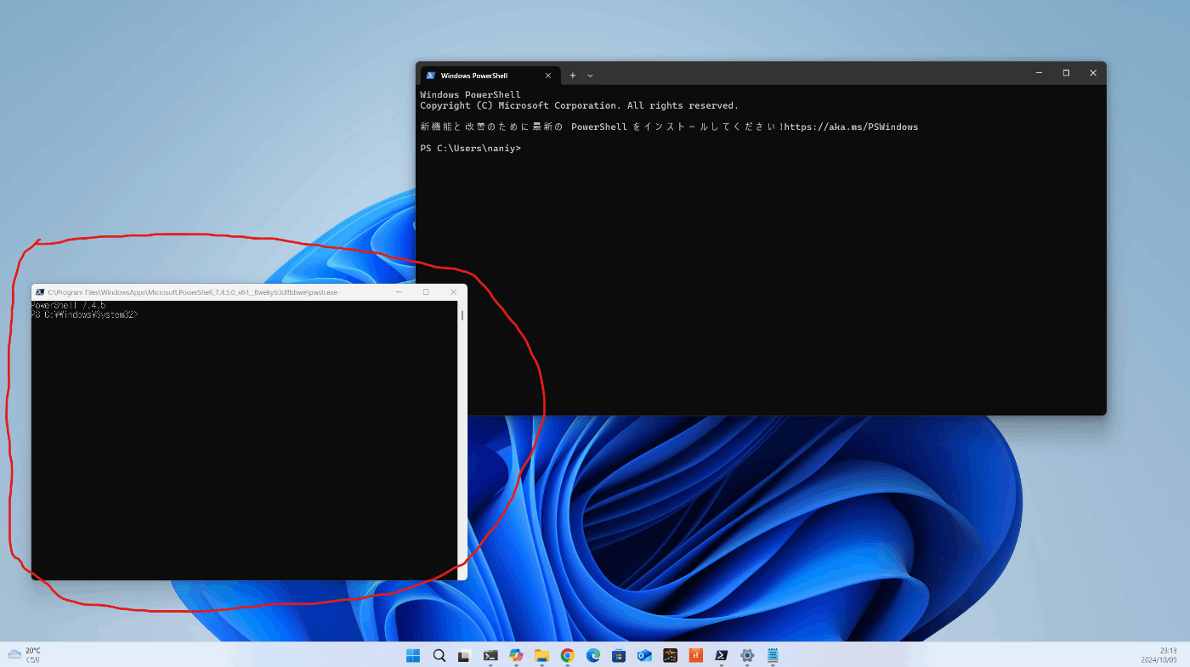The height and width of the screenshot is (667, 1190).
Task: Open File Explorer from the taskbar
Action: click(541, 655)
